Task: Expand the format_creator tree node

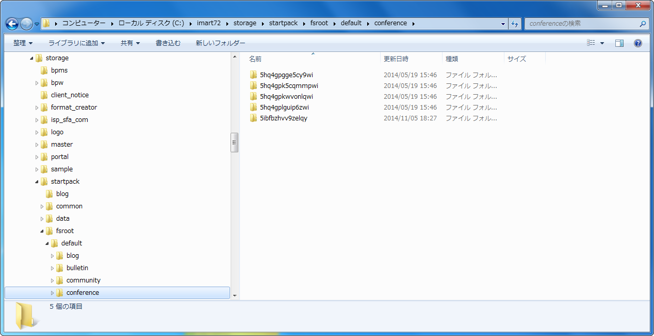Action: coord(37,108)
